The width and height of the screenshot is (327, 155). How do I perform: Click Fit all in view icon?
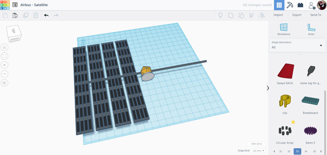(4, 56)
